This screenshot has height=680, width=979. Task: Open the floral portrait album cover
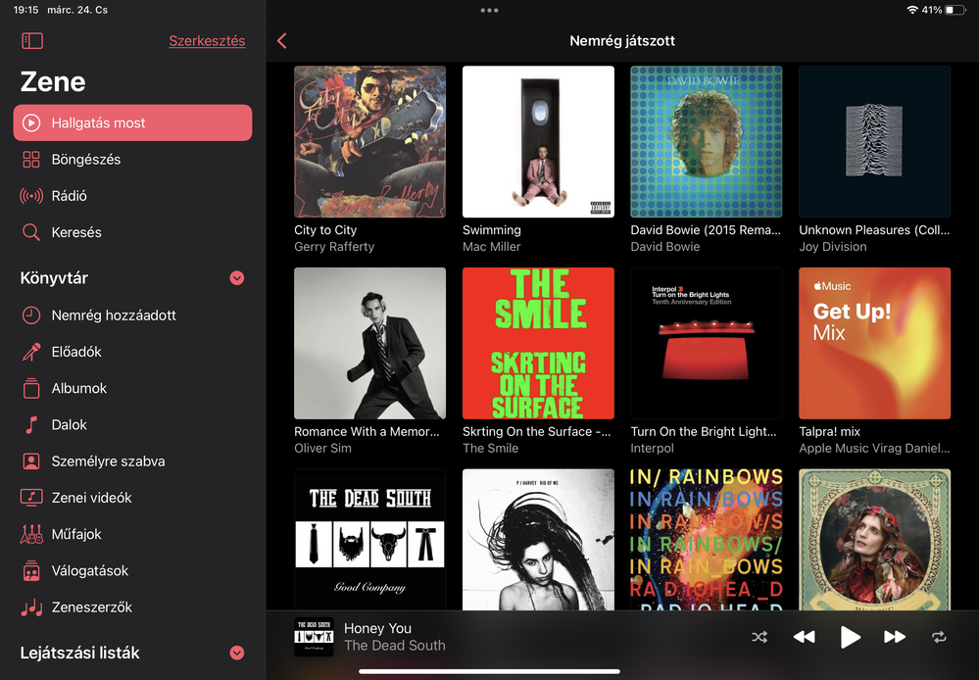point(875,540)
